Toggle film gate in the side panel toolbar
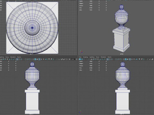Viewport: 154px width, 115px height. [x=110, y=59]
